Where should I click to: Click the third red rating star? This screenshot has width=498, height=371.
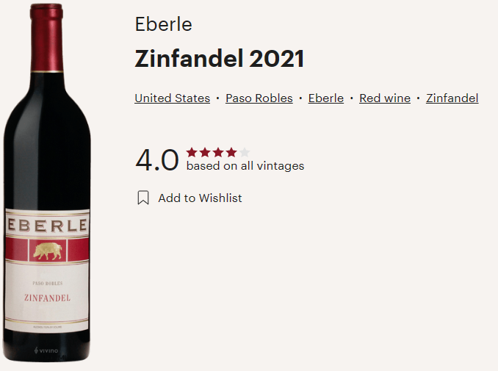(218, 153)
